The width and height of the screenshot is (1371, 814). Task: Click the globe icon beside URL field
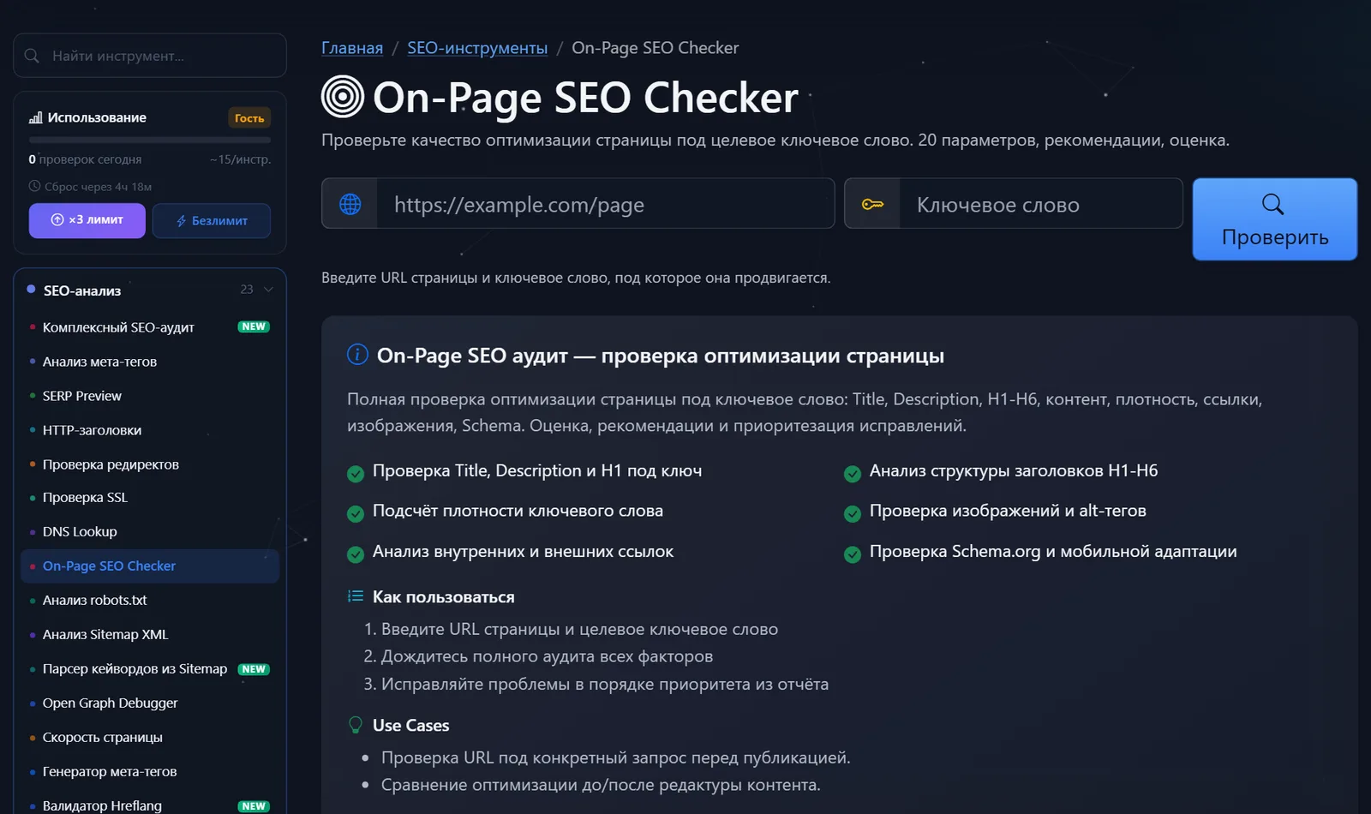pyautogui.click(x=350, y=204)
